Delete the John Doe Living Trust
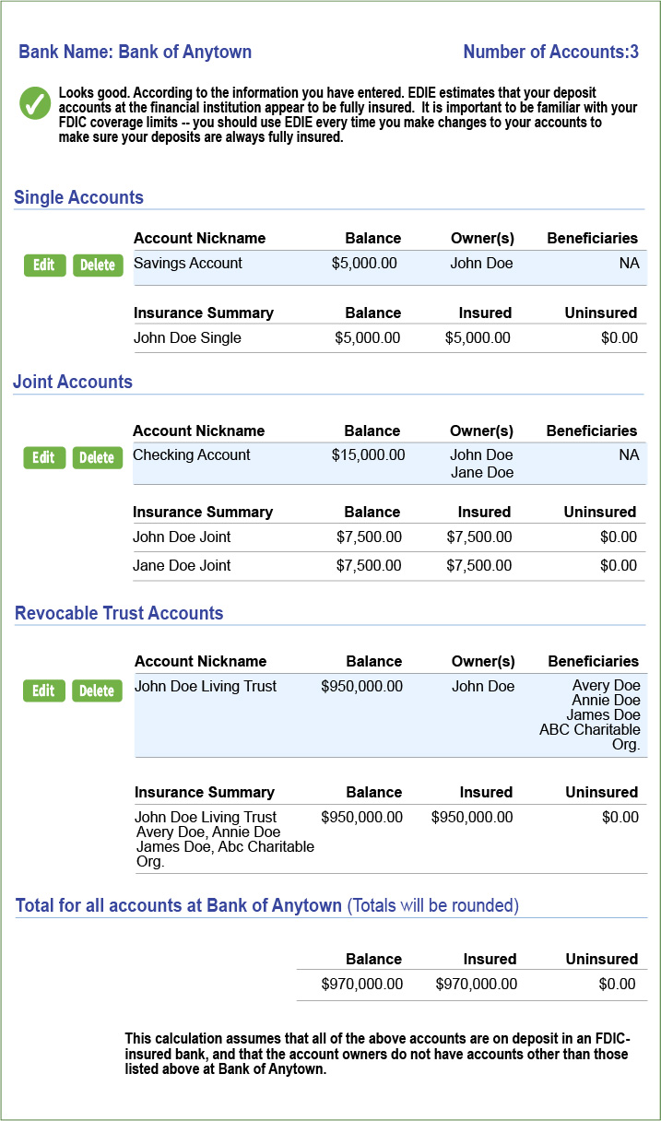The height and width of the screenshot is (1121, 661). [97, 690]
